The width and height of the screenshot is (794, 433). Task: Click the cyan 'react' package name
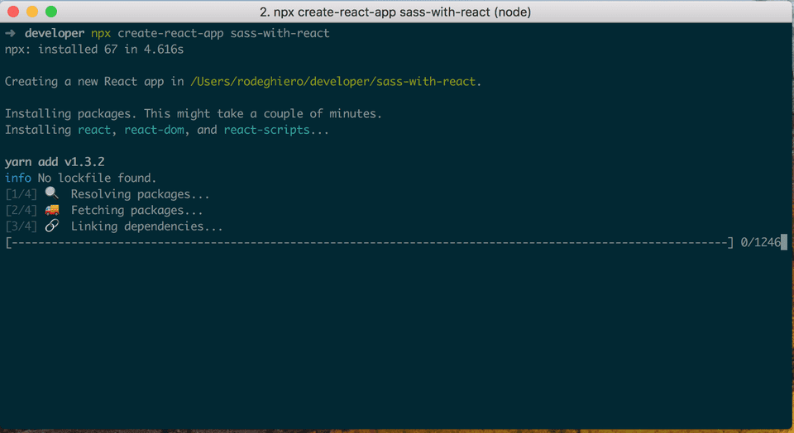click(94, 130)
